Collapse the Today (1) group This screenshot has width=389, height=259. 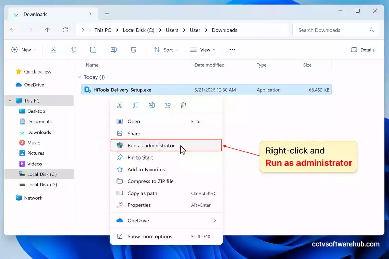tap(79, 77)
